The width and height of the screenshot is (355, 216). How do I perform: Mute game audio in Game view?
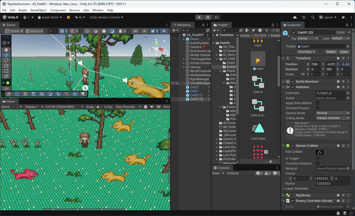(152, 107)
